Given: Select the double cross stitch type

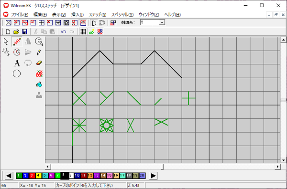Looking at the screenshot, I should point(58,22).
